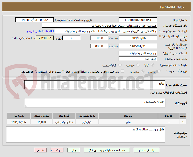Screen dimensions: 193x157
Task: Click the استان محل تحویل field
Action: [x=138, y=53]
